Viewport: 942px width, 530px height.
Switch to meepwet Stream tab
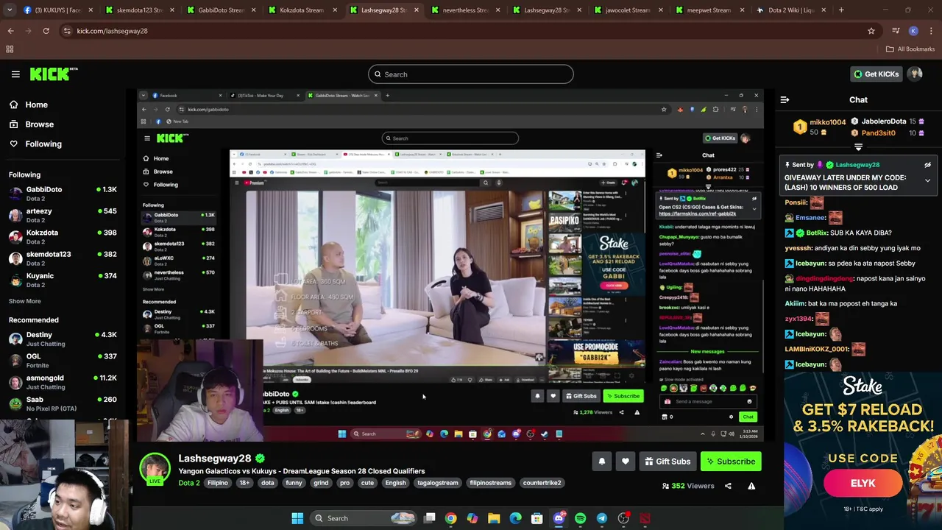709,10
